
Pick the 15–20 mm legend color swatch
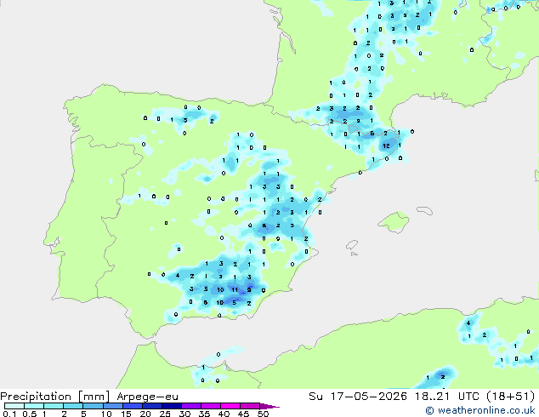pyautogui.click(x=132, y=406)
